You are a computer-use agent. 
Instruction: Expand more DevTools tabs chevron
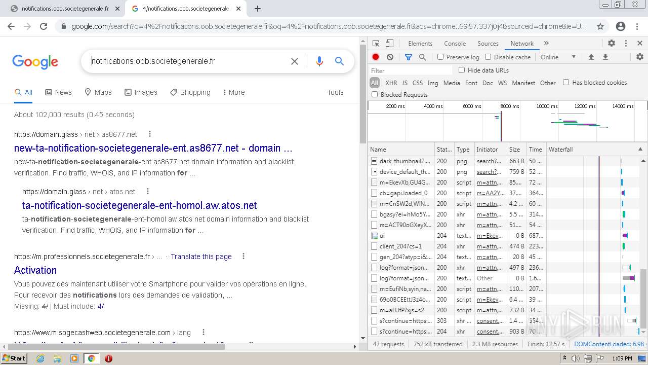click(x=546, y=44)
